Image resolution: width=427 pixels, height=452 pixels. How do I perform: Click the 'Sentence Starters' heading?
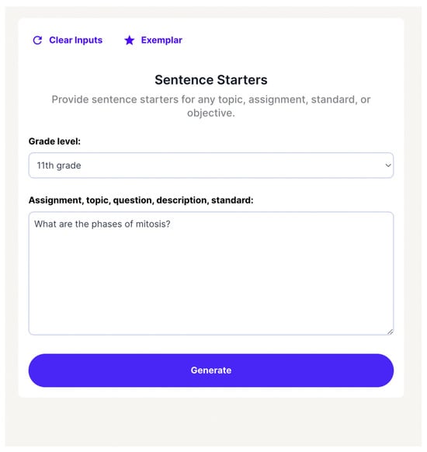(x=211, y=80)
